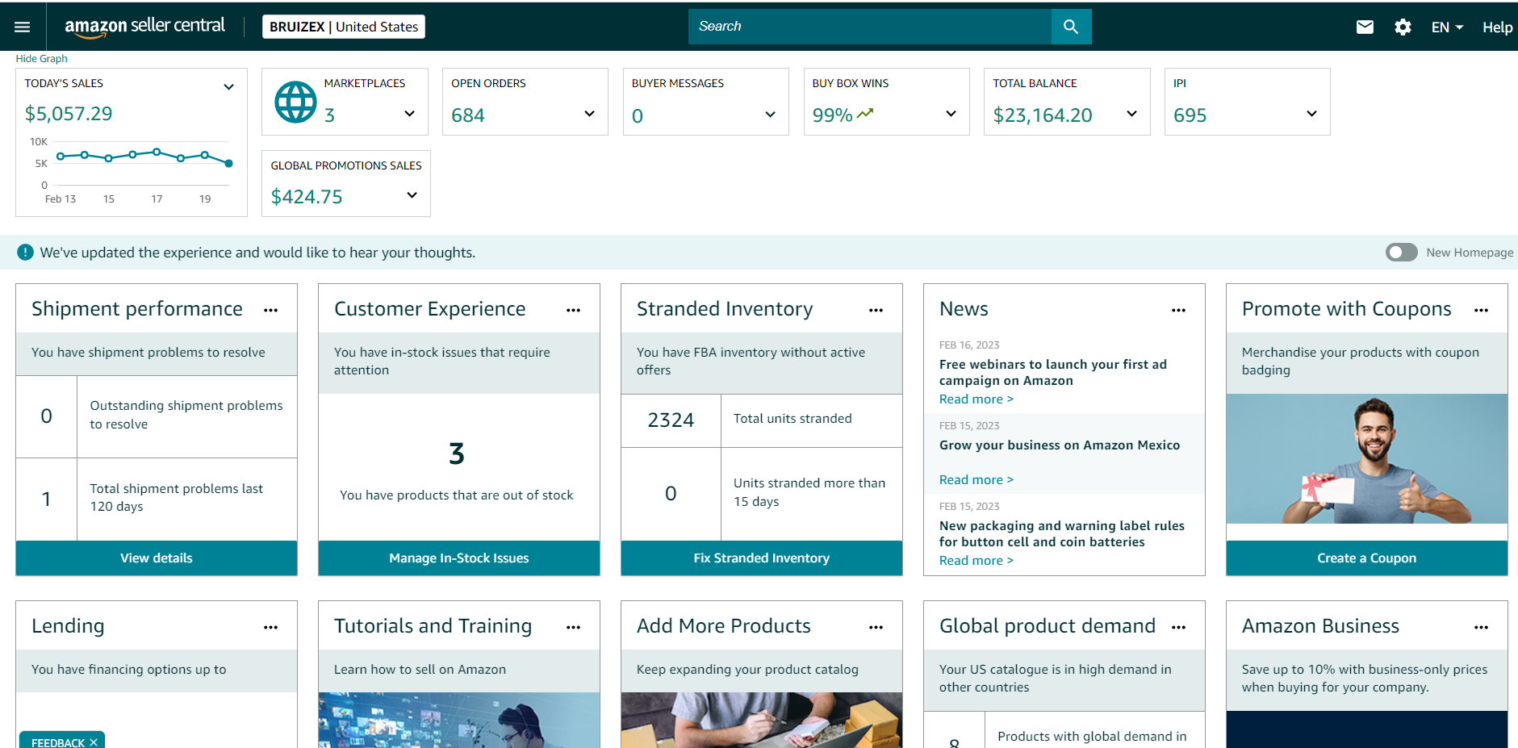Open Shipment performance card options menu

(271, 310)
